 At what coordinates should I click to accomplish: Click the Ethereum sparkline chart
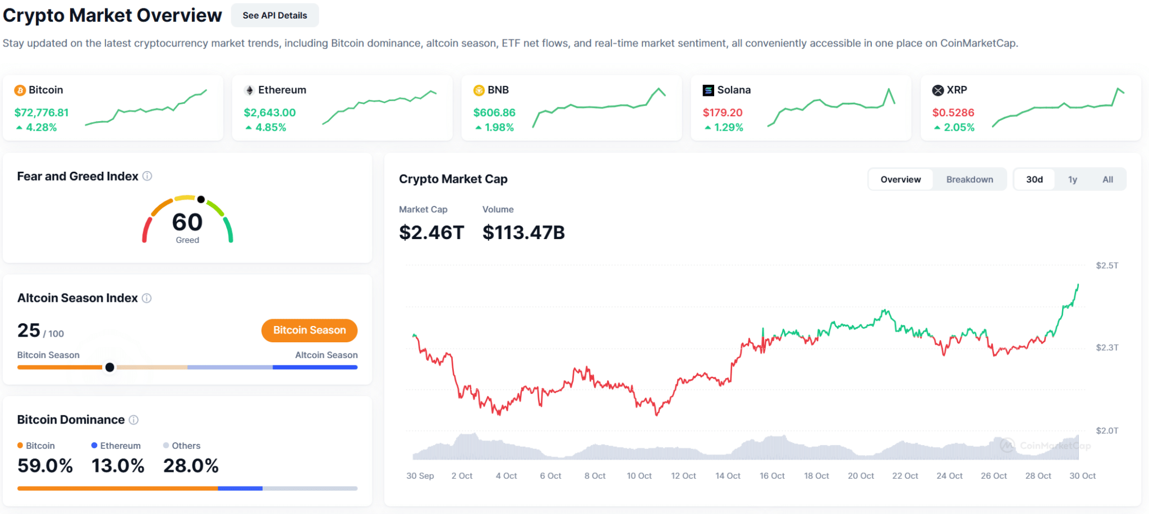point(379,107)
